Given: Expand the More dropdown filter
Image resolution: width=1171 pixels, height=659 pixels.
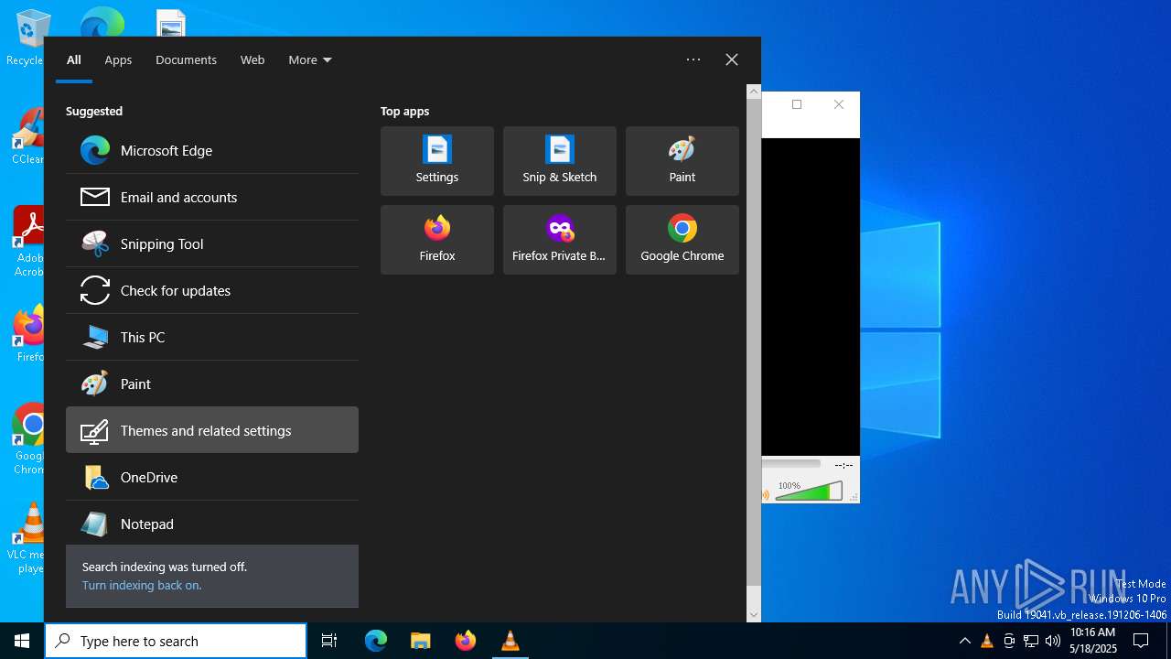Looking at the screenshot, I should coord(310,59).
